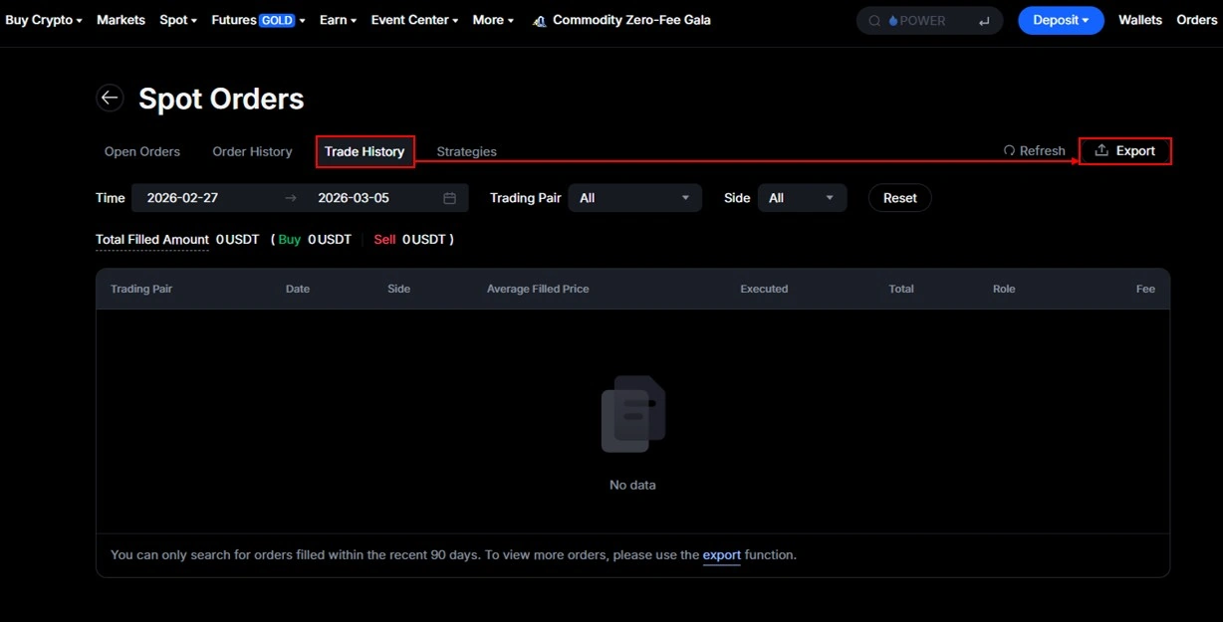Click the Trading Pair column header
1223x622 pixels.
[x=141, y=289]
